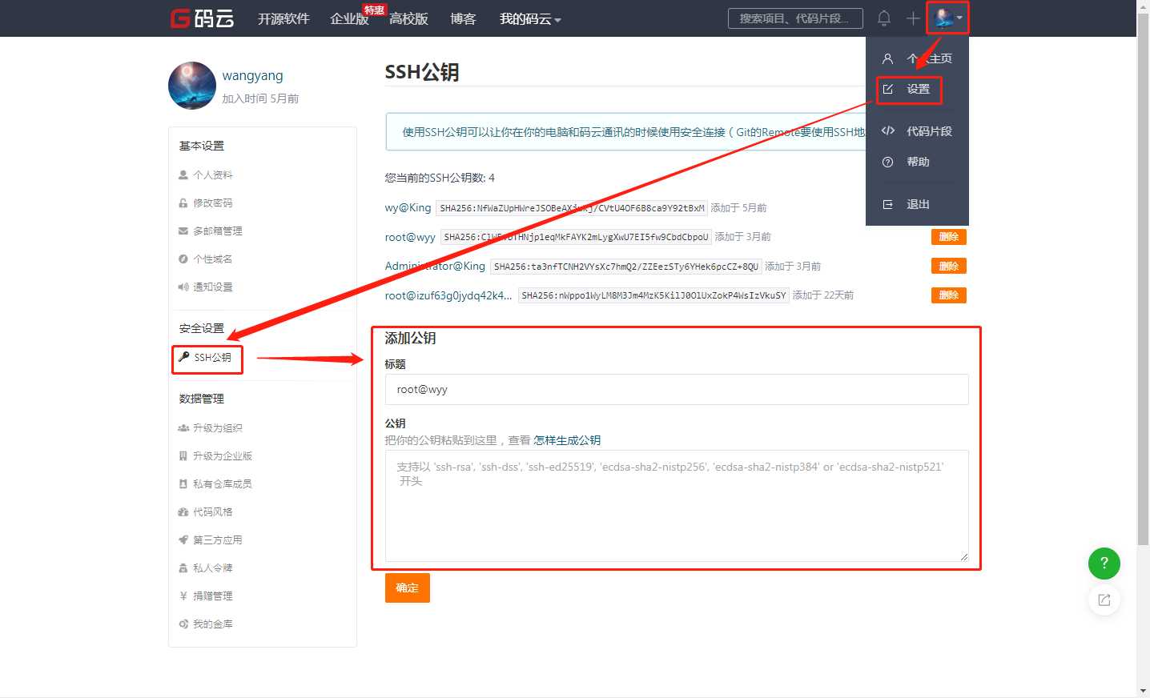Open 升级为组织 in the sidebar

(217, 427)
